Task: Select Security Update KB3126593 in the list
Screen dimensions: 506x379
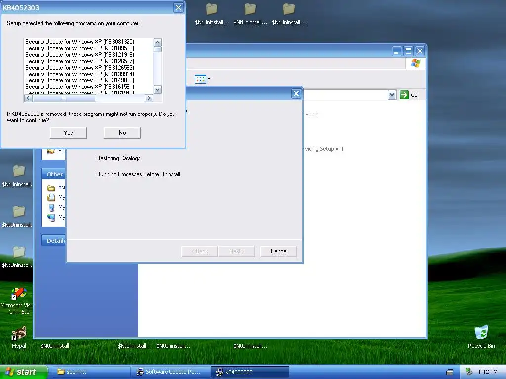Action: click(80, 68)
